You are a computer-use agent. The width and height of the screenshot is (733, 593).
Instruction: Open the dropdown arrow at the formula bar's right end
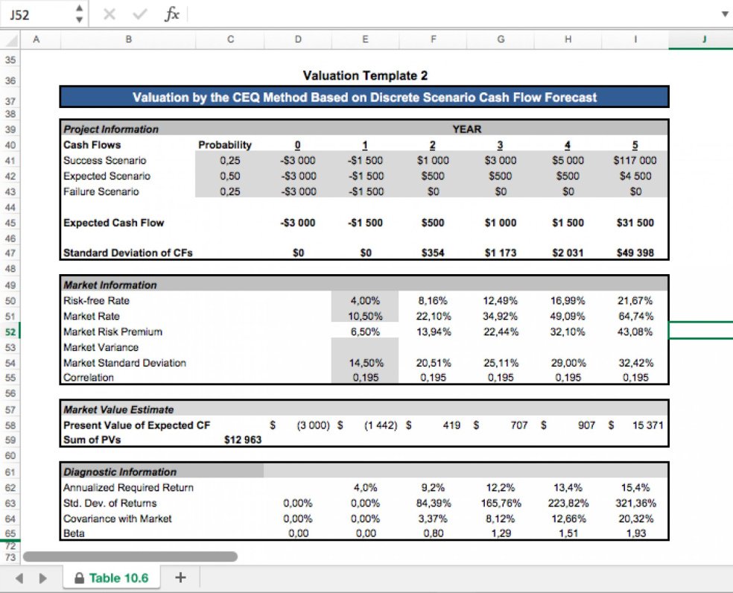pyautogui.click(x=723, y=14)
